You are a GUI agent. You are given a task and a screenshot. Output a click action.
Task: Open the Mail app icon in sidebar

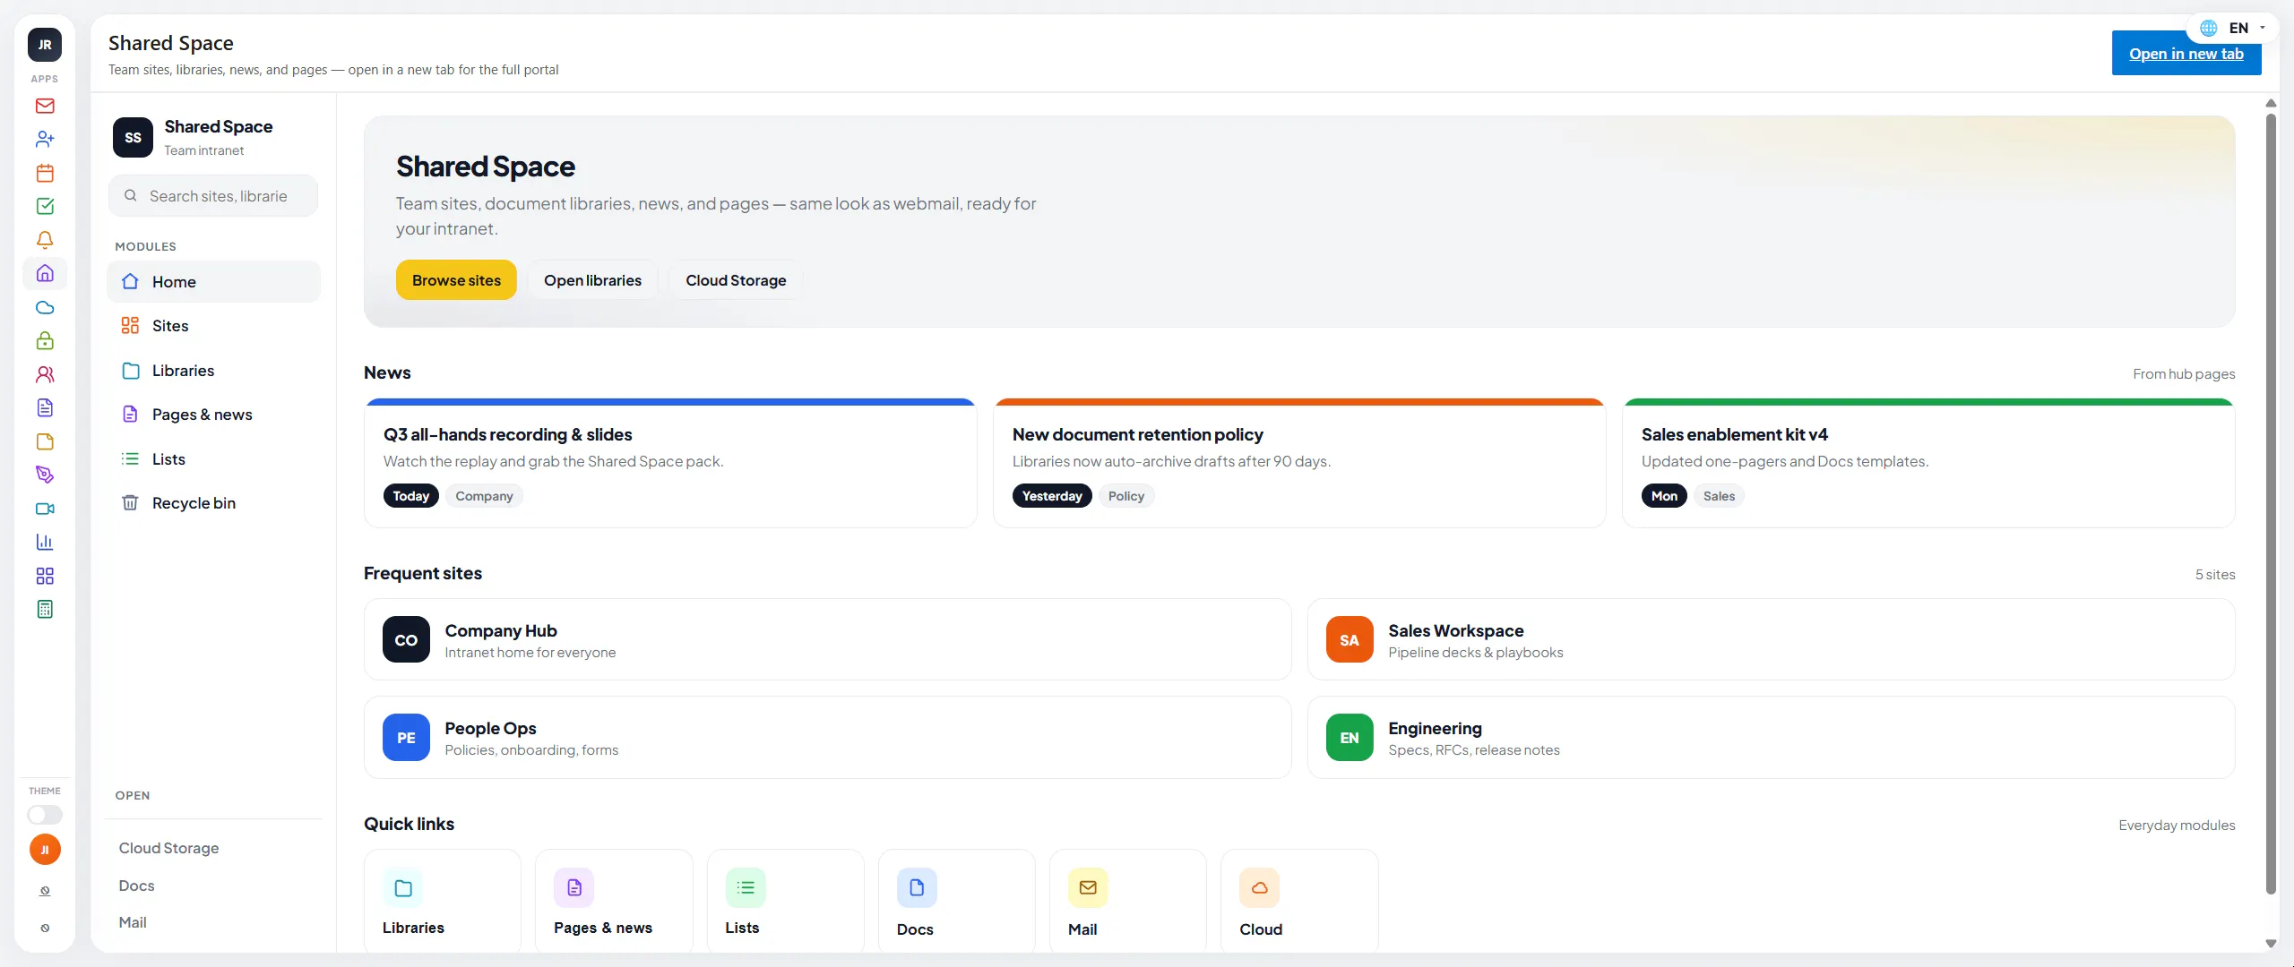pyautogui.click(x=45, y=106)
